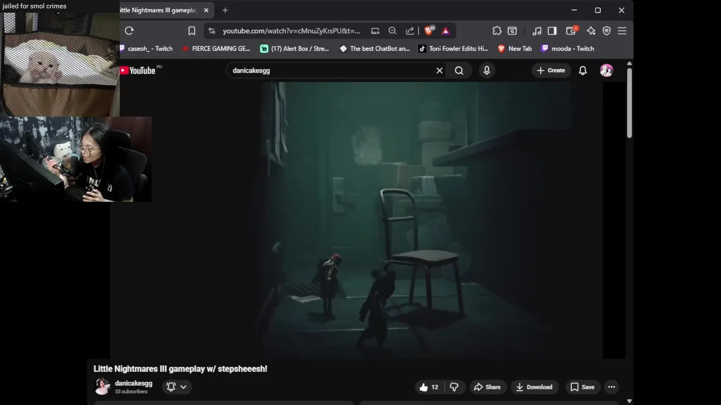Open Brave Rewards triangle icon
The image size is (721, 405).
point(446,31)
